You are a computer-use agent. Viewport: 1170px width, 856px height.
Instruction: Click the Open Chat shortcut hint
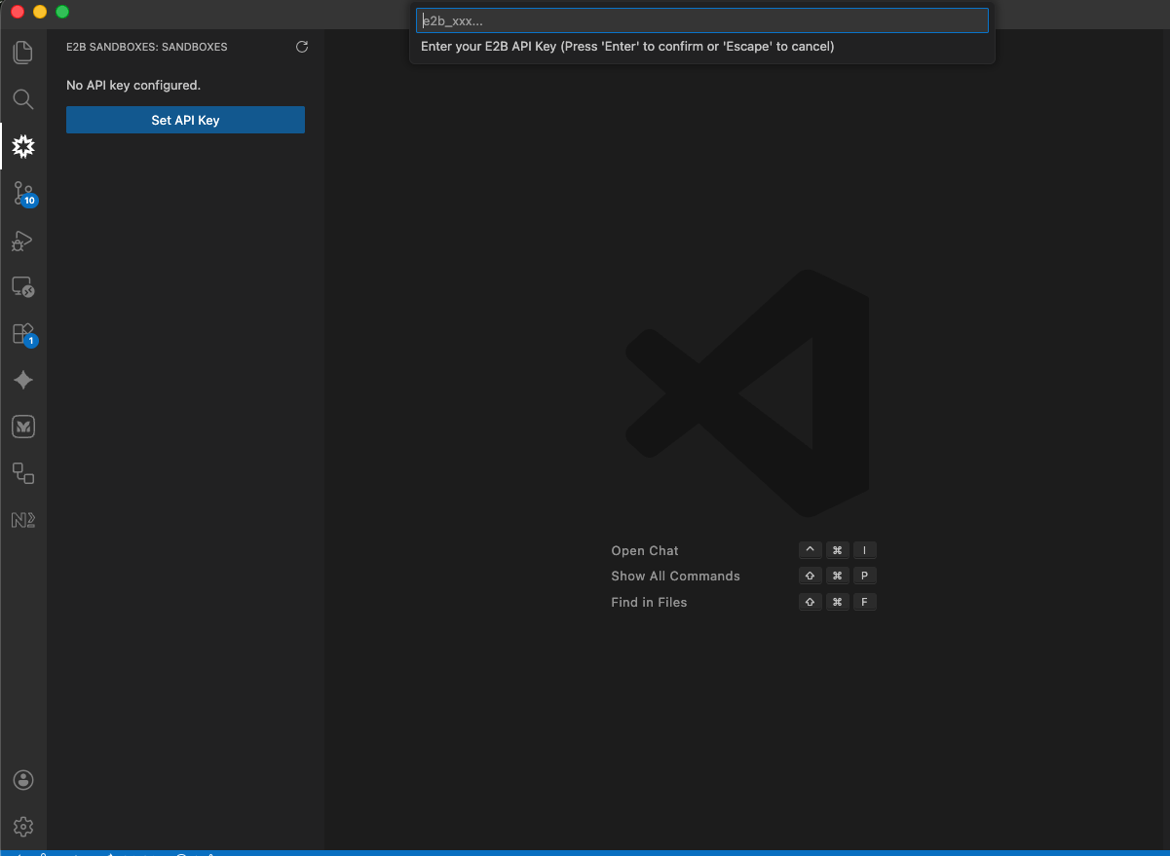click(x=645, y=550)
